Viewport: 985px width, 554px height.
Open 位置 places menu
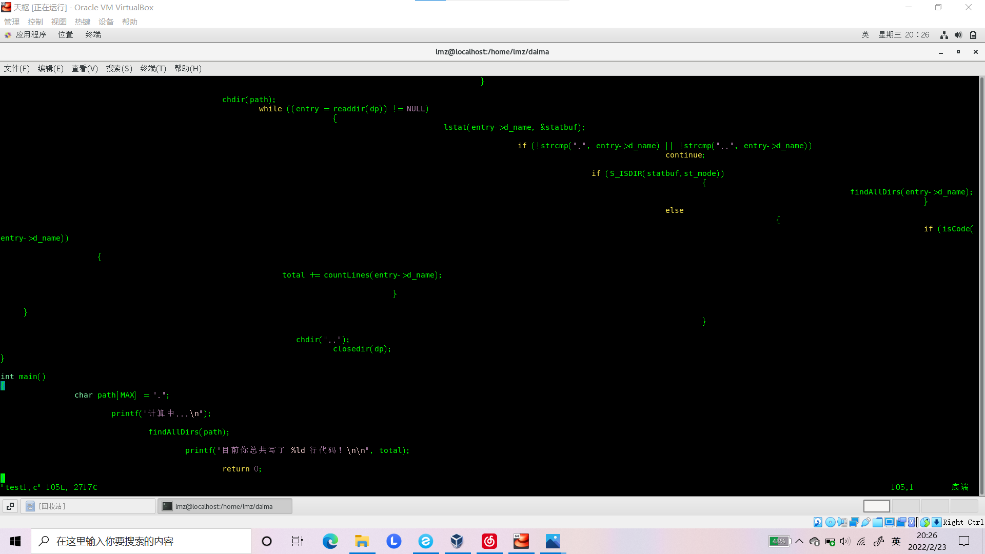coord(65,34)
